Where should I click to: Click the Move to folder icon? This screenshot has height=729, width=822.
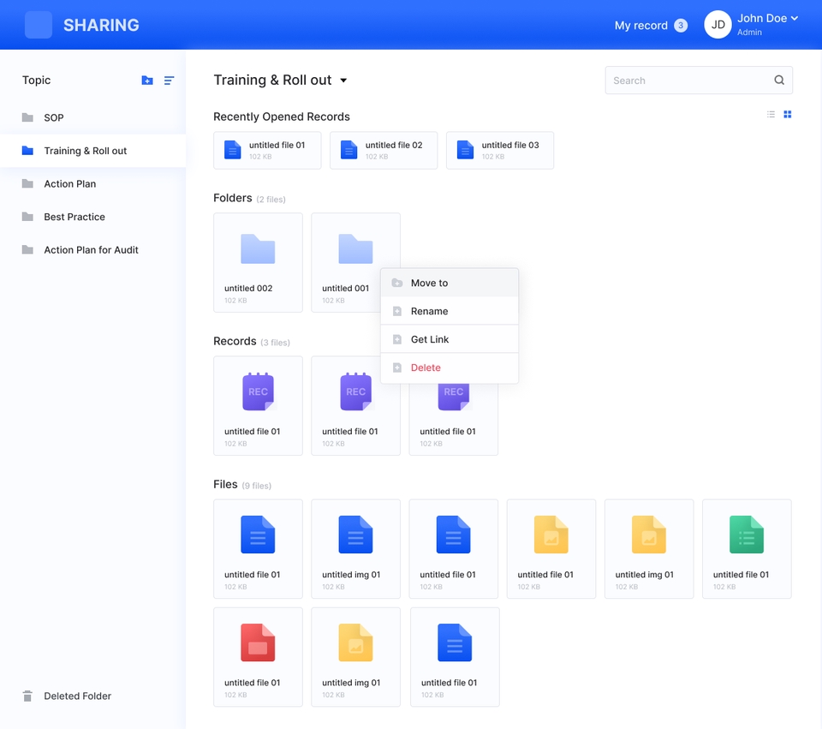point(397,283)
